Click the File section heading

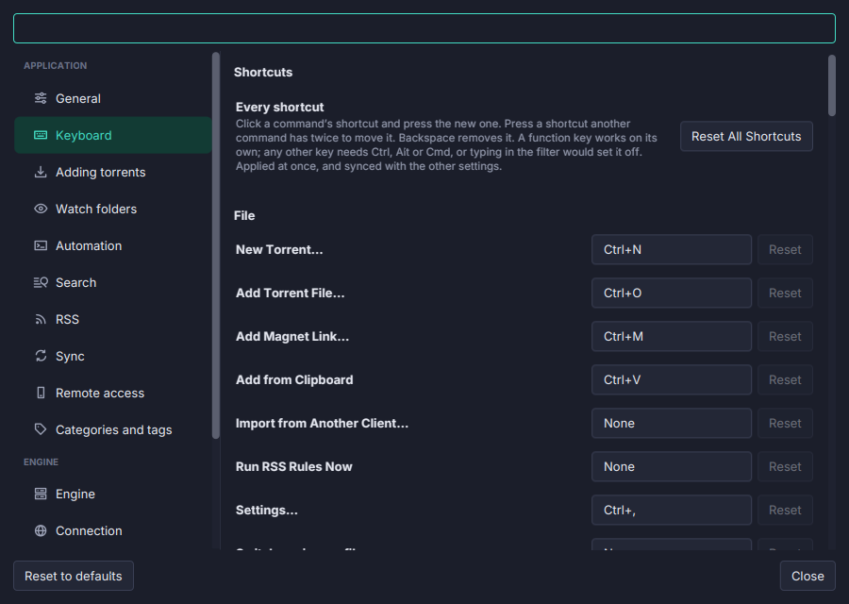click(244, 215)
